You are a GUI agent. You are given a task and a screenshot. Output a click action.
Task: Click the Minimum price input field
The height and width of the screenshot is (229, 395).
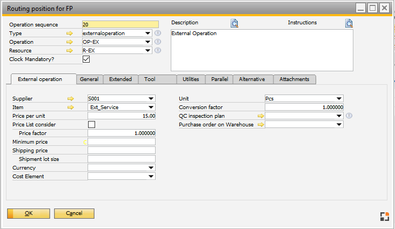click(121, 142)
